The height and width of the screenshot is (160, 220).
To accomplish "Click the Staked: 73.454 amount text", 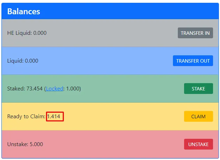I will coord(25,89).
